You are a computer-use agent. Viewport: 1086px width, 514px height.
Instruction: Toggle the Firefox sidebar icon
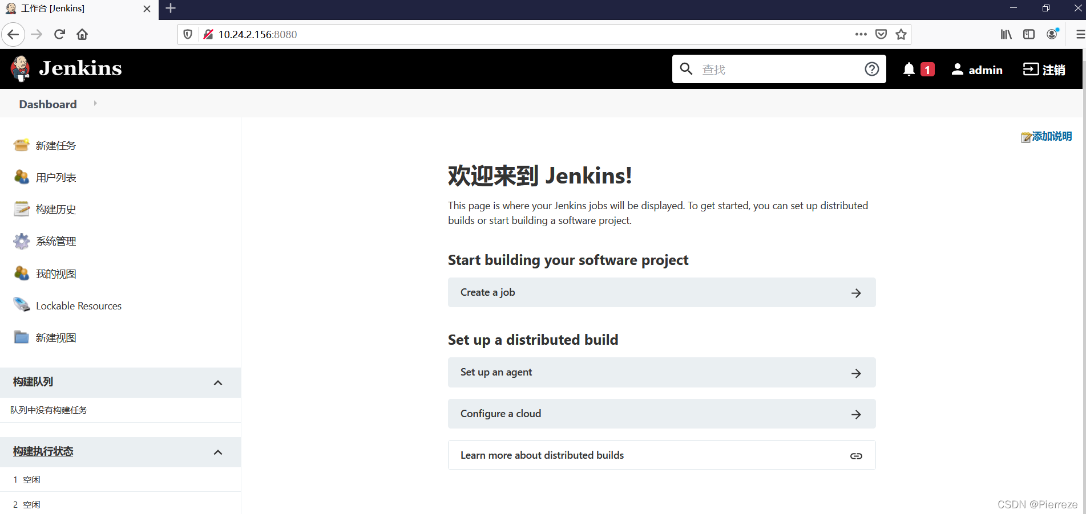click(1029, 34)
